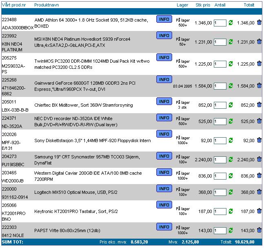Delete Western Digital Caviar 200GB item
Screen dimensions: 264x248
(x=259, y=176)
